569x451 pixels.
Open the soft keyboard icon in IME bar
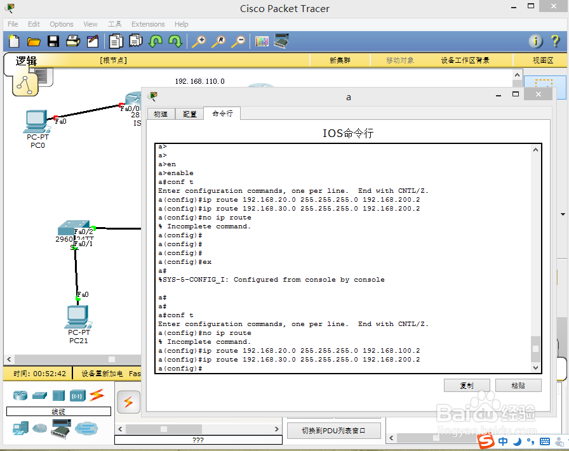pyautogui.click(x=545, y=441)
